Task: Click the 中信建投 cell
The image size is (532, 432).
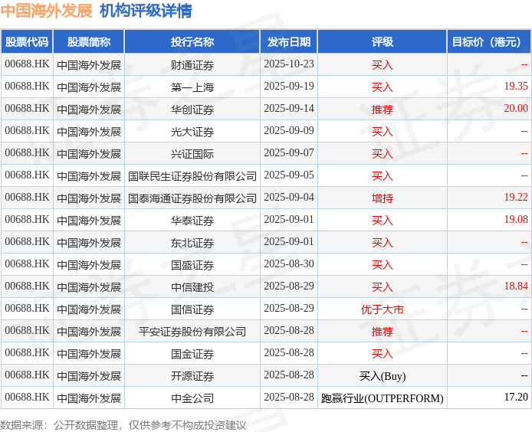Action: coord(192,287)
